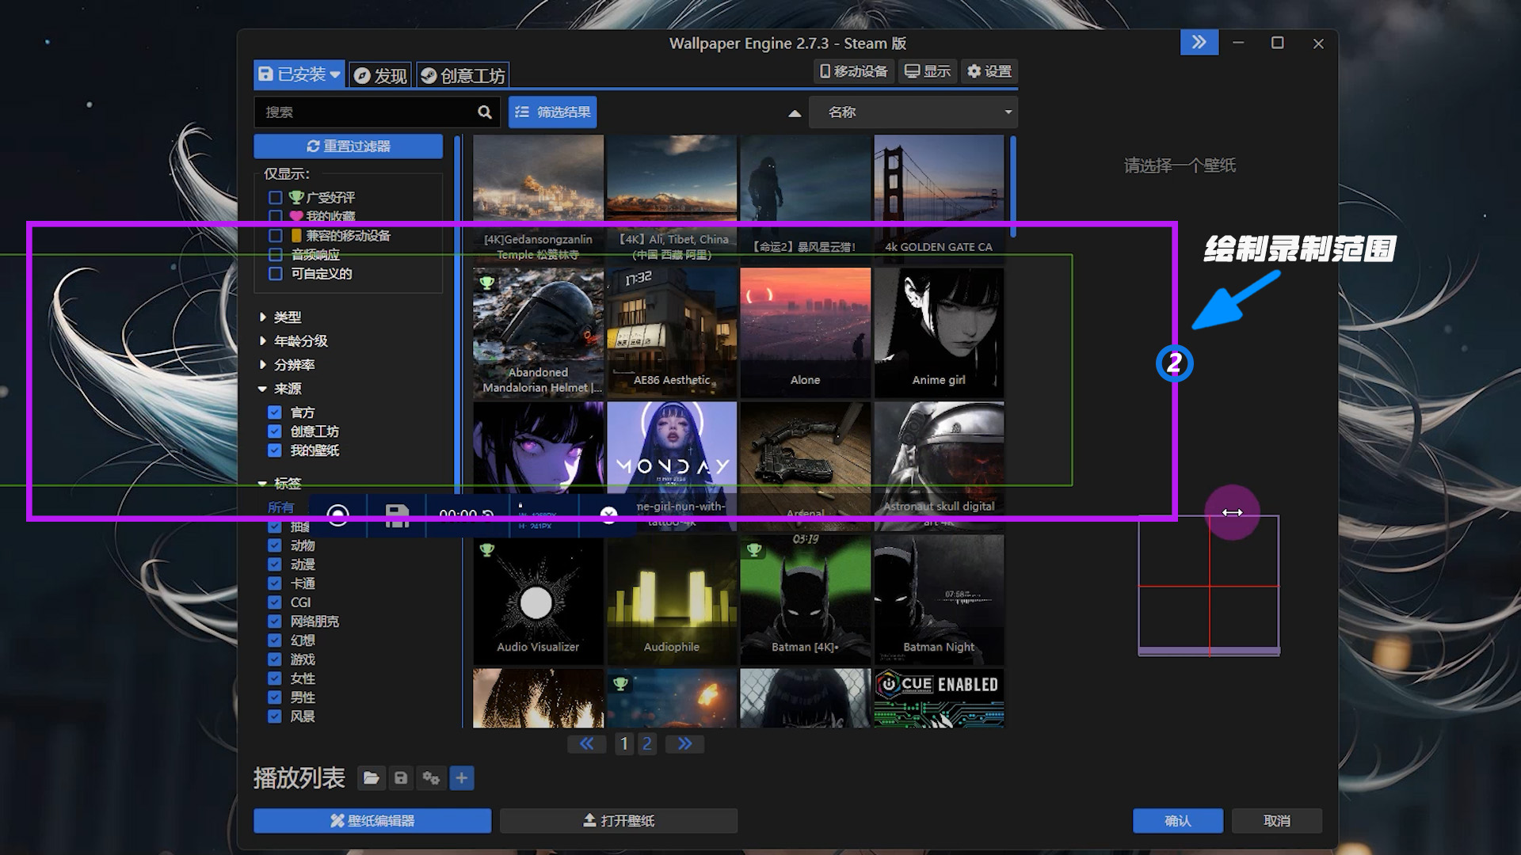
Task: Reset the recorder timer icon
Action: tap(488, 515)
